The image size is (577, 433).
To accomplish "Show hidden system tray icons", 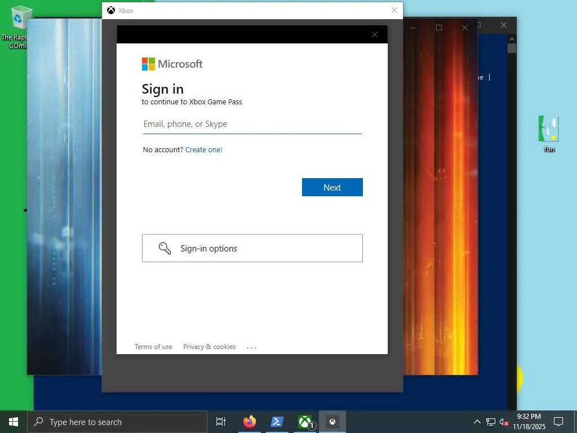I will pyautogui.click(x=477, y=422).
